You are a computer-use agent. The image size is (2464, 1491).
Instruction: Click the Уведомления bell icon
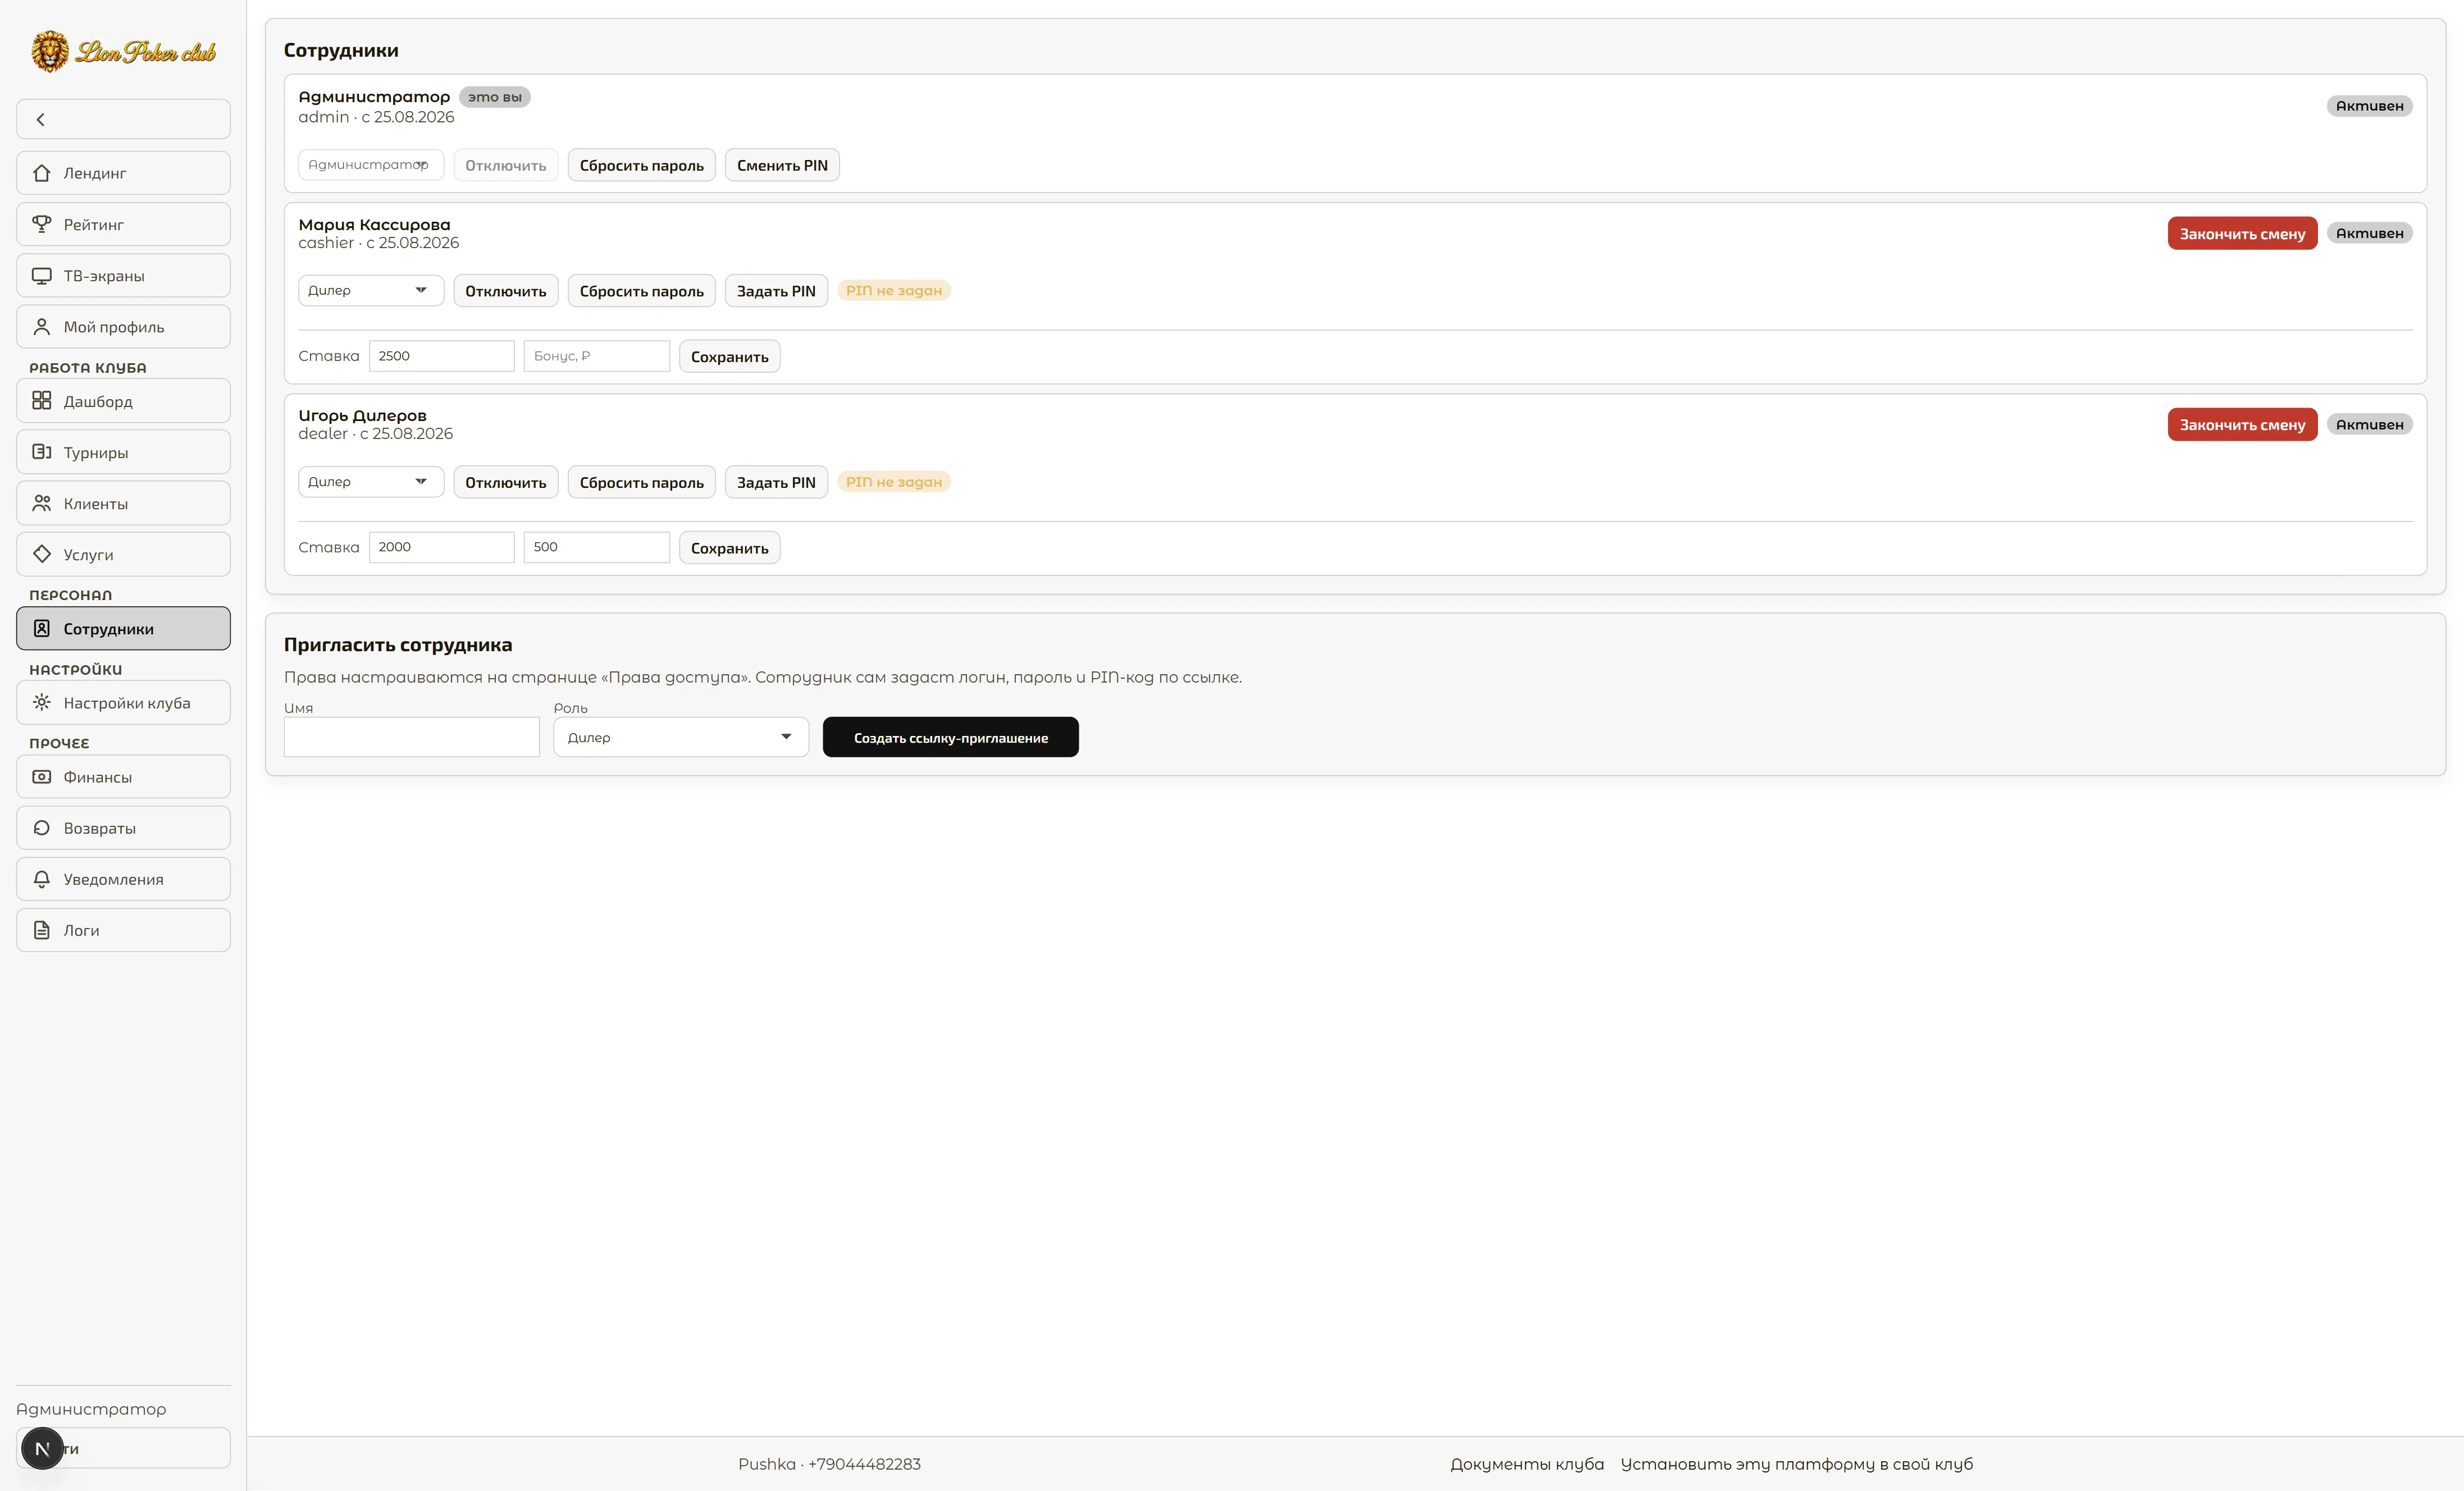pos(42,879)
